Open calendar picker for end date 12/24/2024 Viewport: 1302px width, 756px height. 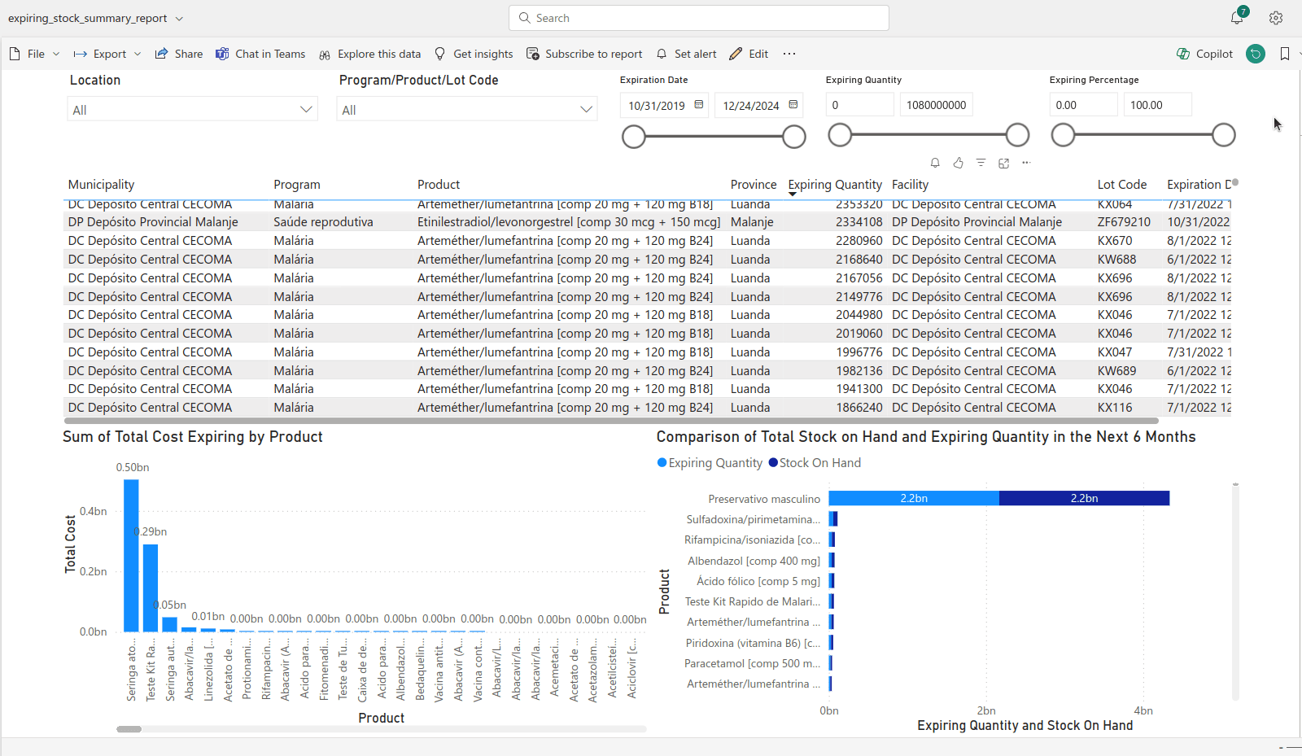coord(793,105)
